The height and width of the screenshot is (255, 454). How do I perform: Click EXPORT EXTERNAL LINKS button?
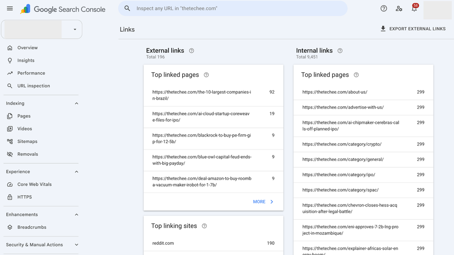(413, 29)
